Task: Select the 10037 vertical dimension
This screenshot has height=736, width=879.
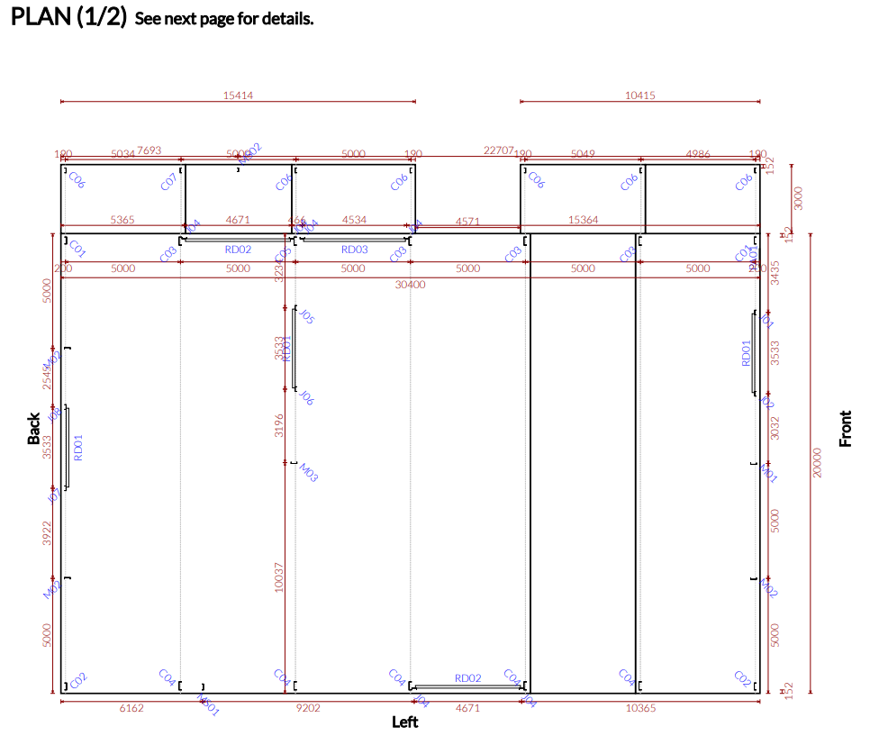Action: click(279, 578)
